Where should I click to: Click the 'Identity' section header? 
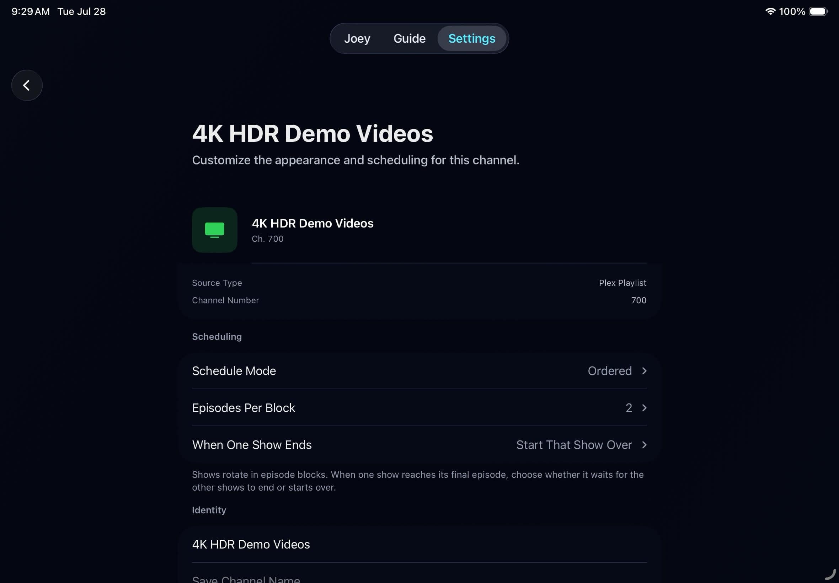(x=209, y=510)
